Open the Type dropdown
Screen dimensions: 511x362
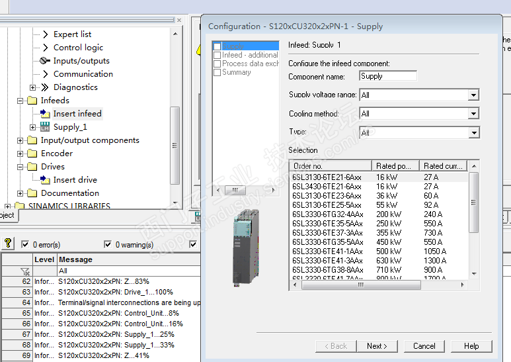click(473, 132)
